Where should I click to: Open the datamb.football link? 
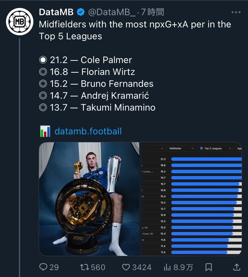[88, 131]
